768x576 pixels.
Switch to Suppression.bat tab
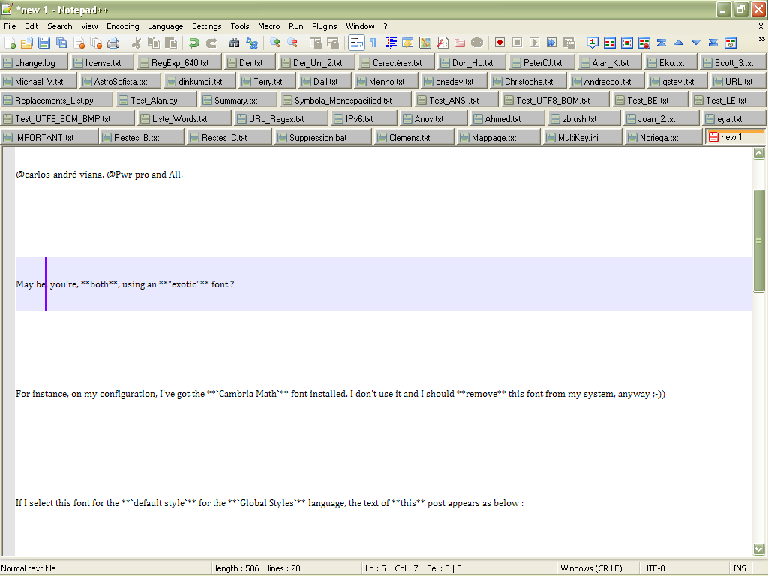point(323,138)
